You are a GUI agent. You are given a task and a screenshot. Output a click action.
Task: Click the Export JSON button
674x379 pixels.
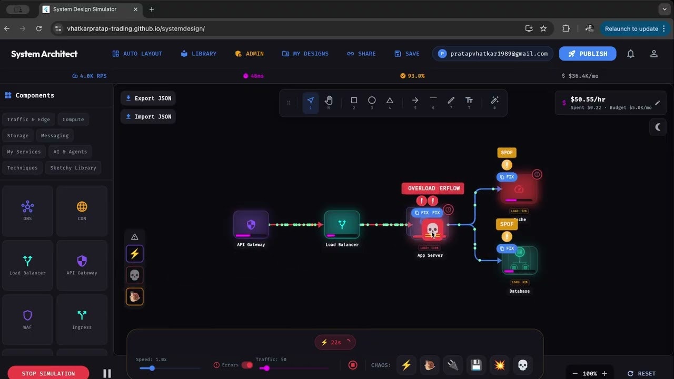148,98
